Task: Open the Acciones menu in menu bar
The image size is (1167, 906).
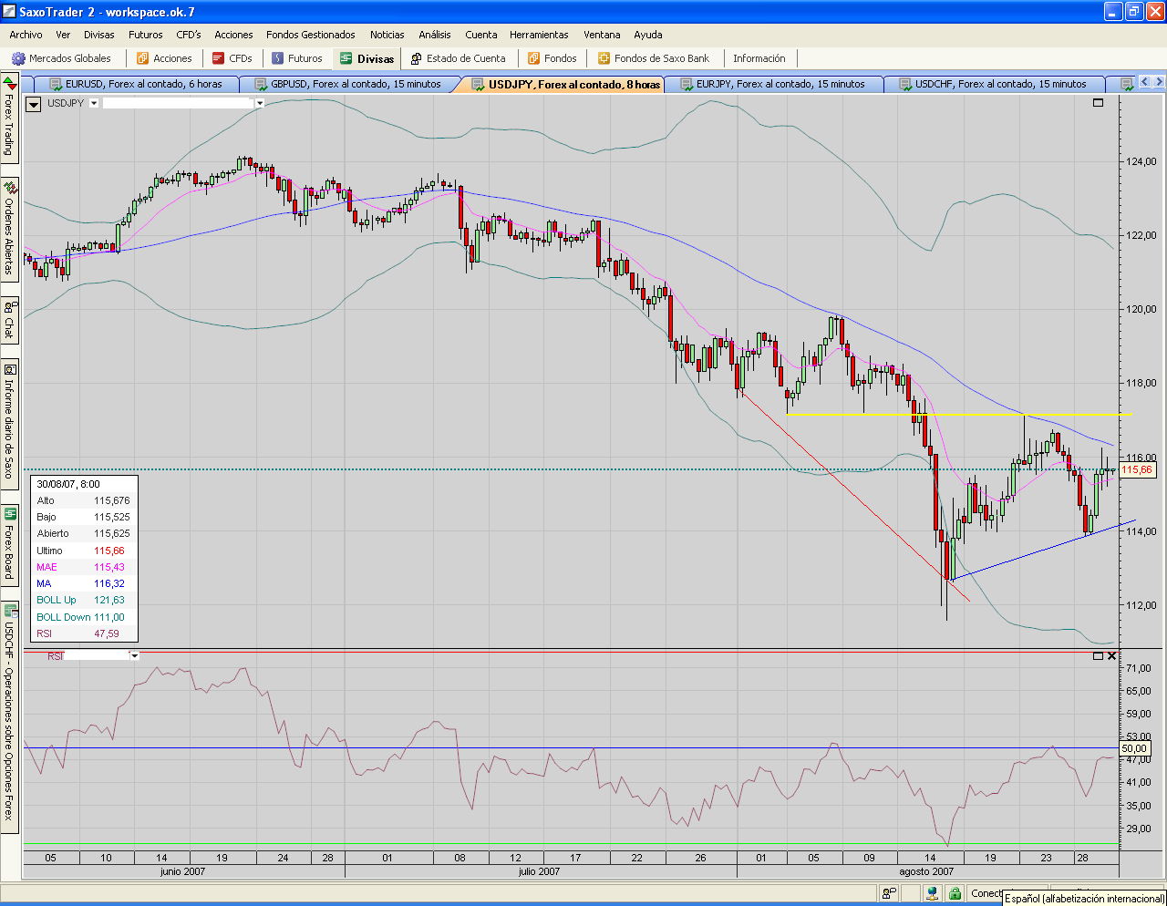Action: (x=234, y=35)
